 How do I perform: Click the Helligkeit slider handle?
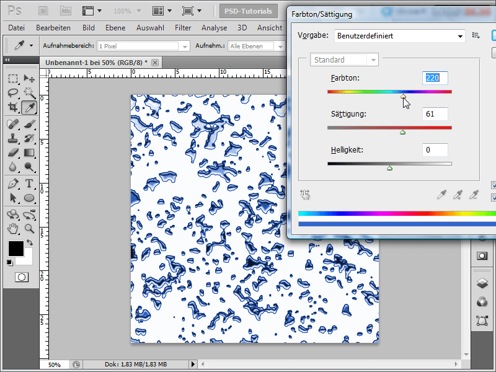coord(389,168)
